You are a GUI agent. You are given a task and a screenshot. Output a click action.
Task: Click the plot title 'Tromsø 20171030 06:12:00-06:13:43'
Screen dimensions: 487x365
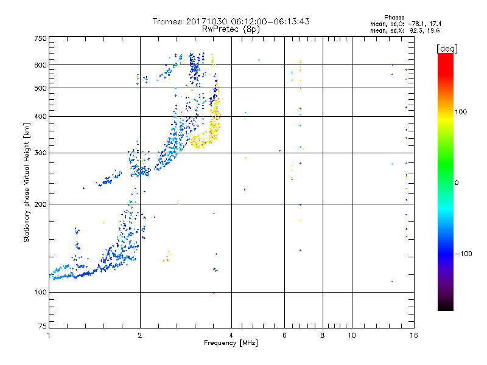(231, 21)
